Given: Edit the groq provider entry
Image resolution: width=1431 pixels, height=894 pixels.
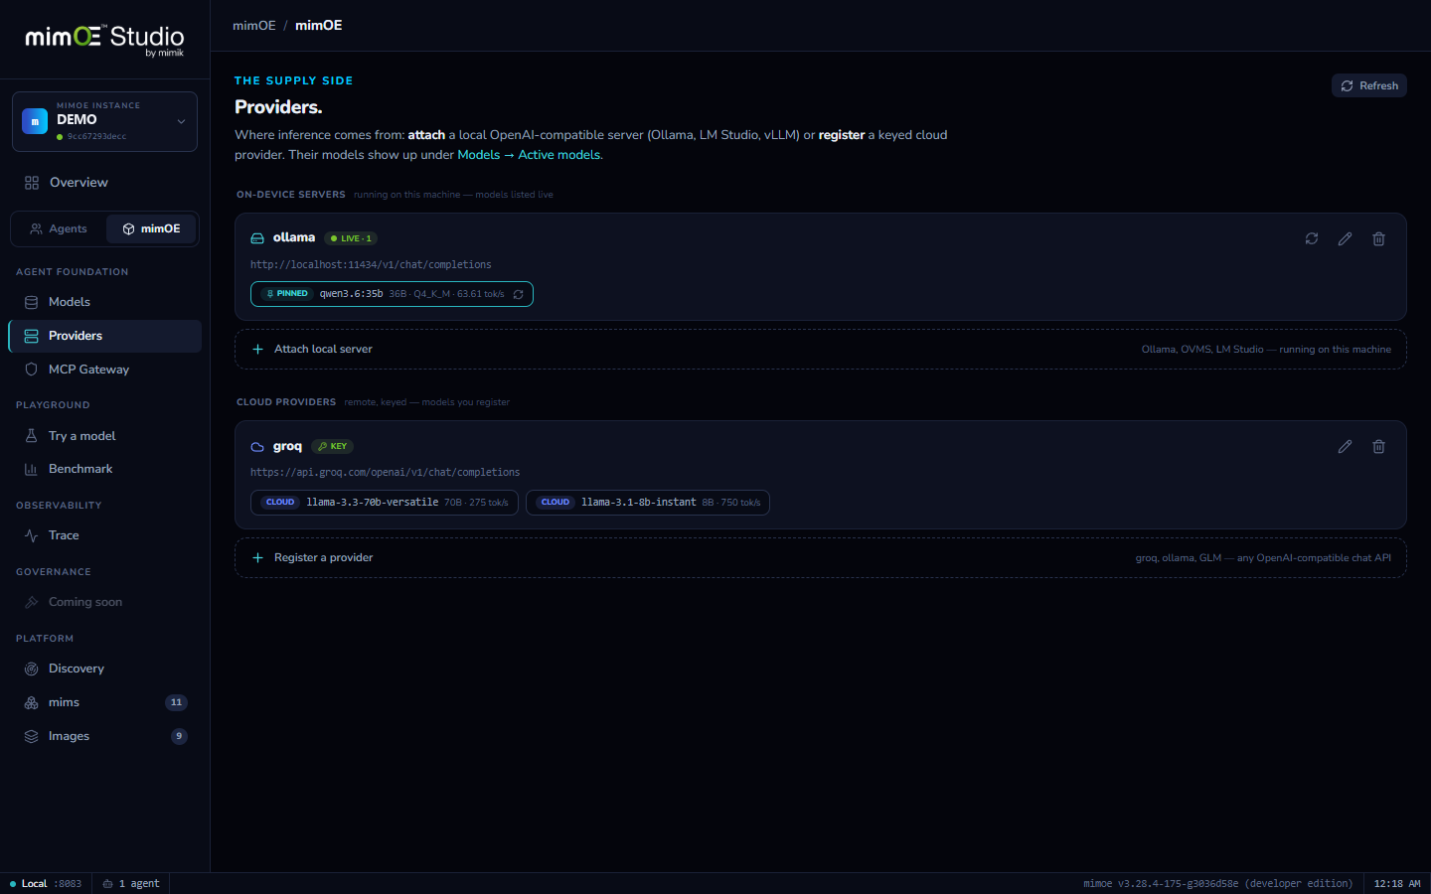Looking at the screenshot, I should pos(1345,447).
